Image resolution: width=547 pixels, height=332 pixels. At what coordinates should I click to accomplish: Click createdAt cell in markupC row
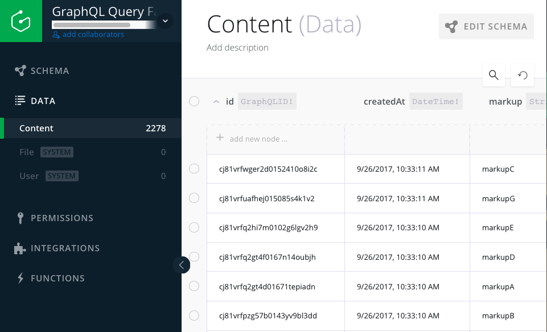[407, 169]
